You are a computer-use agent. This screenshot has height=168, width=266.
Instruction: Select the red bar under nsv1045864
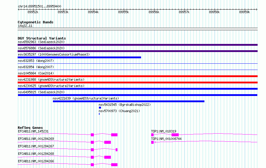click(137, 76)
